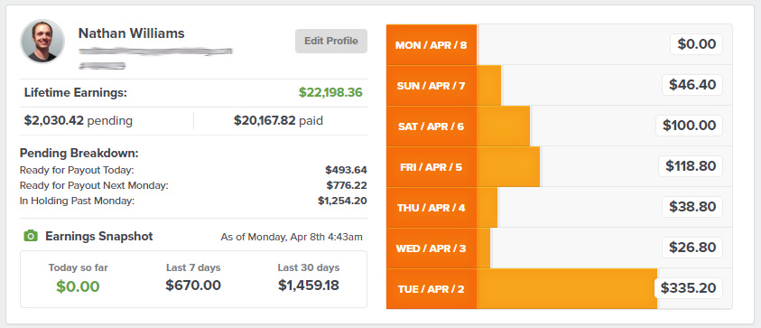Select the Today so far $0.00 stat
761x328 pixels.
[x=78, y=279]
